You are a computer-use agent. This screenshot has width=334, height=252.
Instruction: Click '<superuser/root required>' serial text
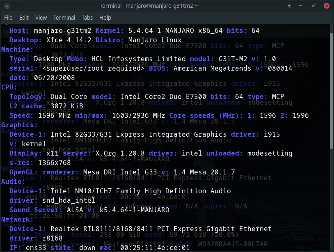pyautogui.click(x=94, y=69)
